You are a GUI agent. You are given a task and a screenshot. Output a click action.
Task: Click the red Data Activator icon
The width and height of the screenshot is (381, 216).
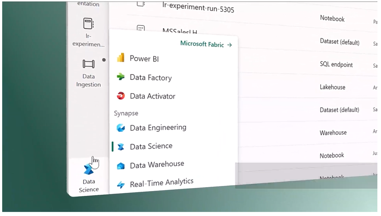[x=121, y=96]
